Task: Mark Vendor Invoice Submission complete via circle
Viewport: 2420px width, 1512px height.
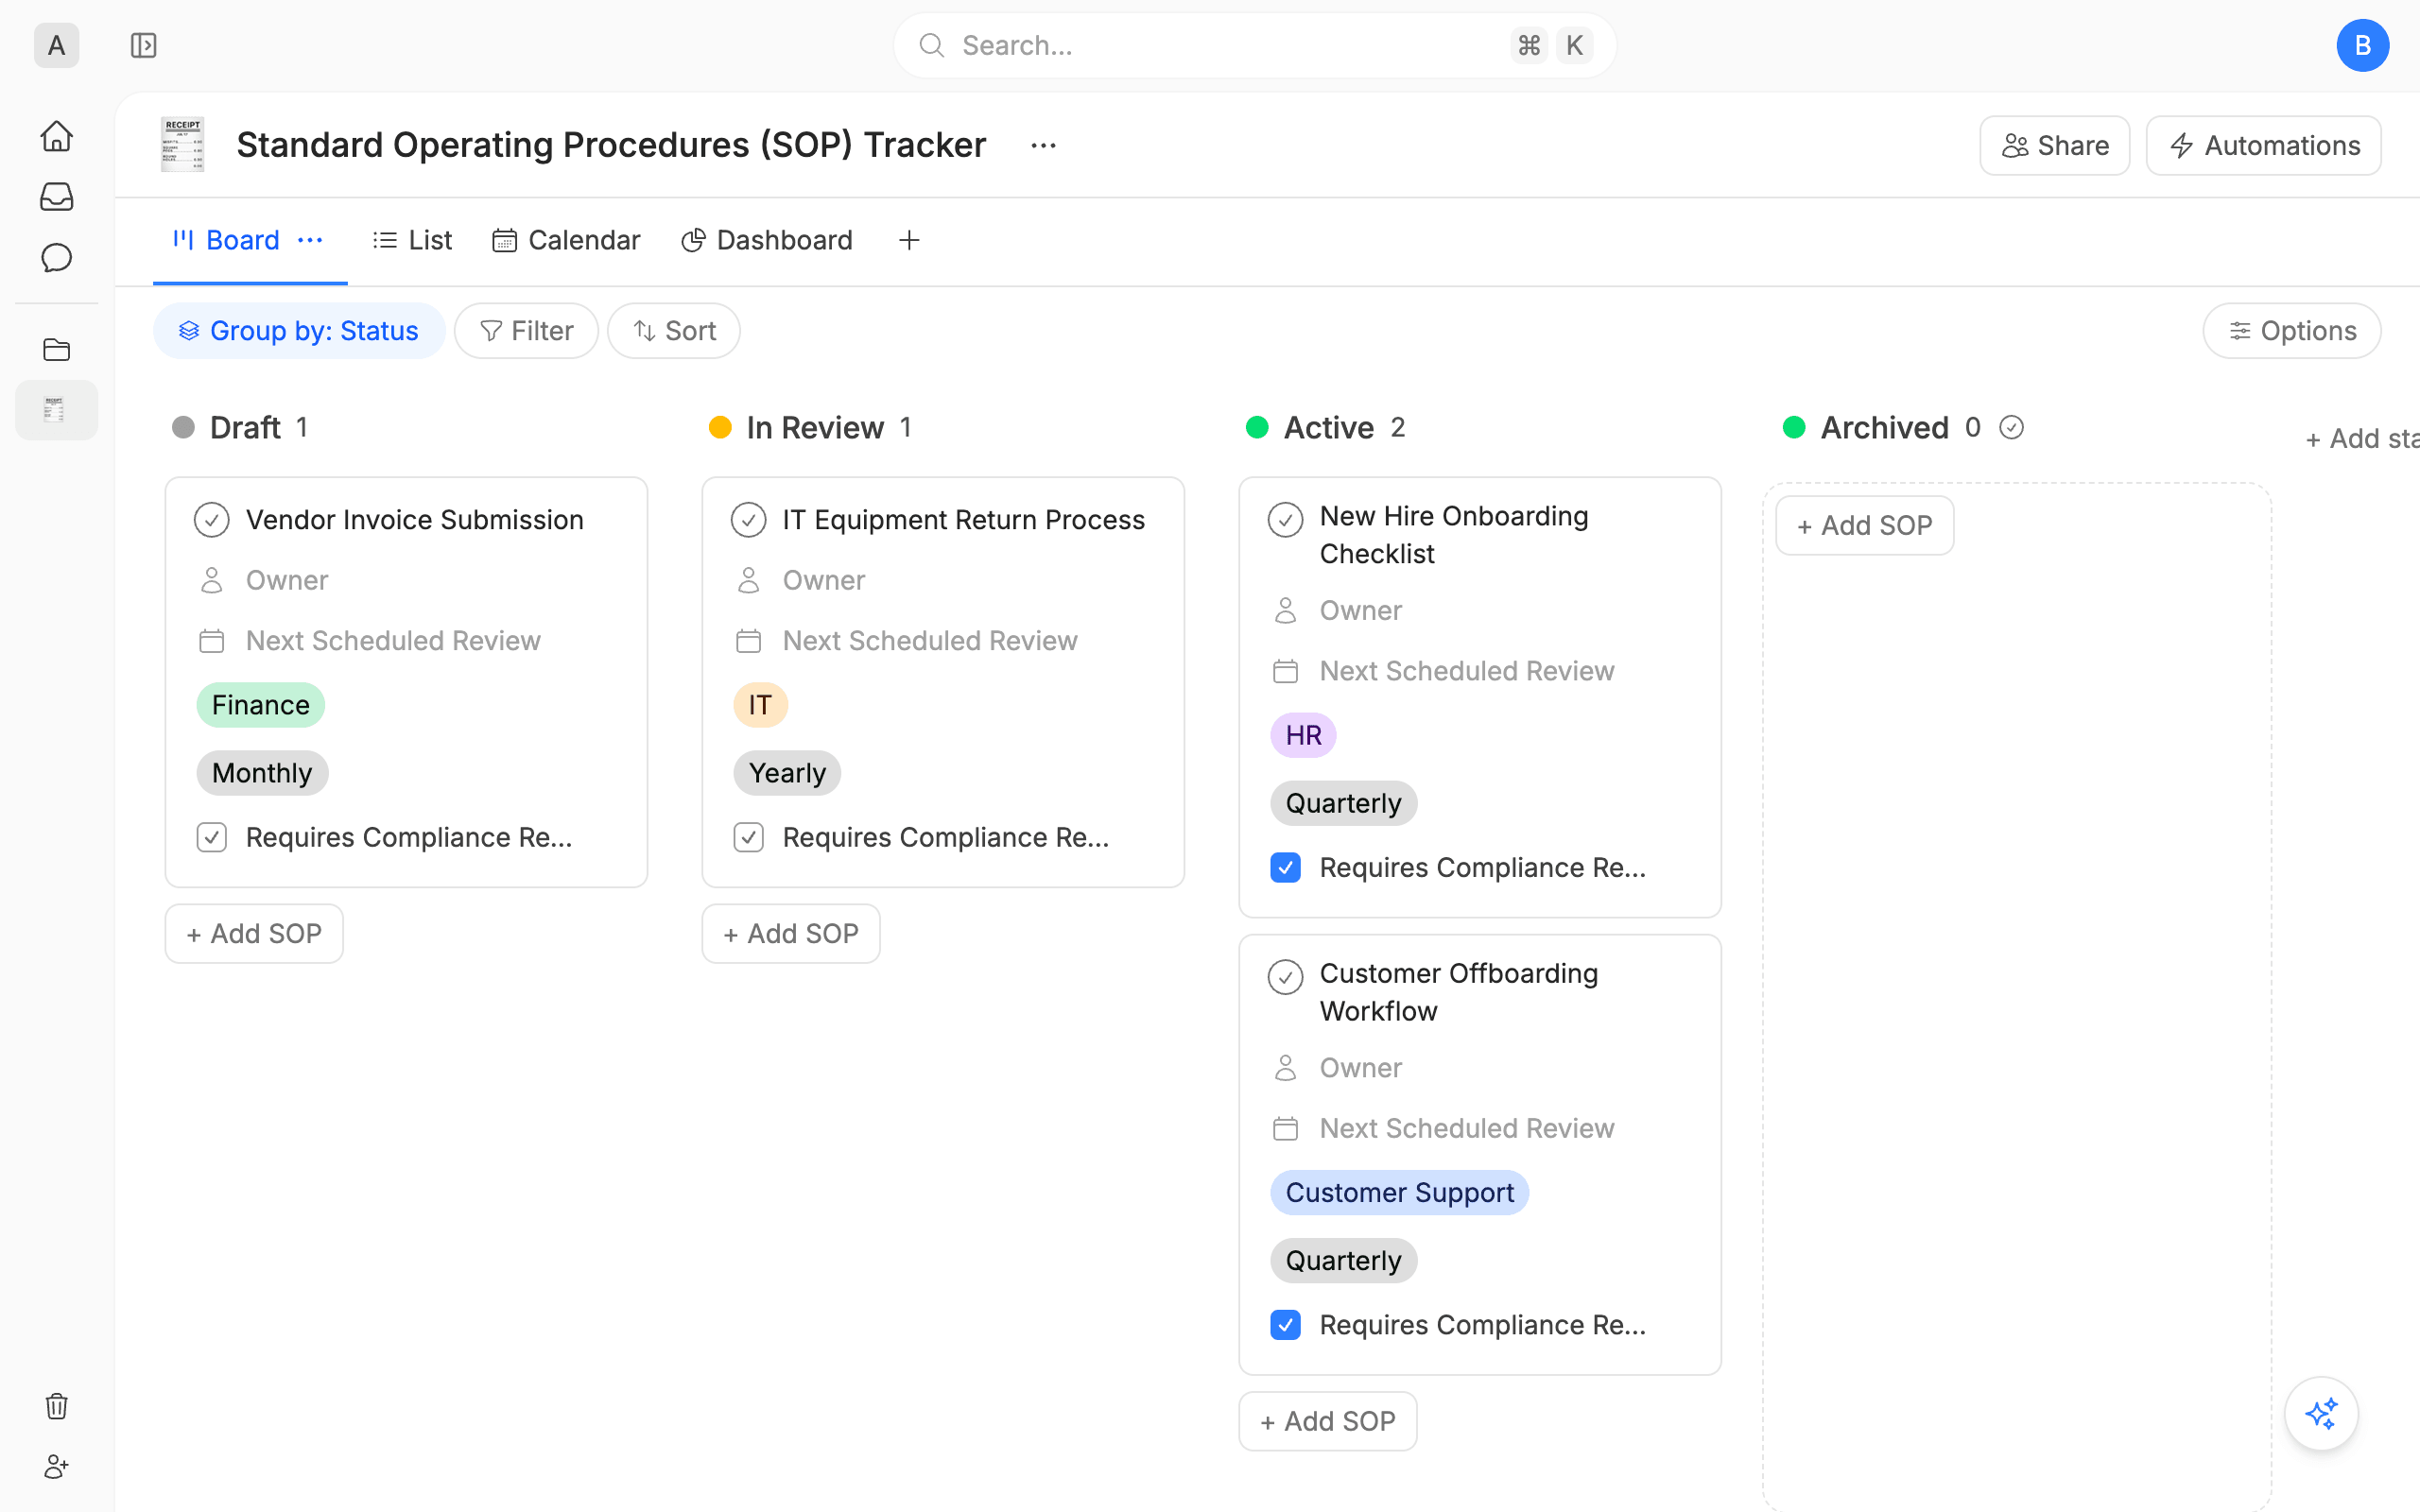Action: pos(211,520)
